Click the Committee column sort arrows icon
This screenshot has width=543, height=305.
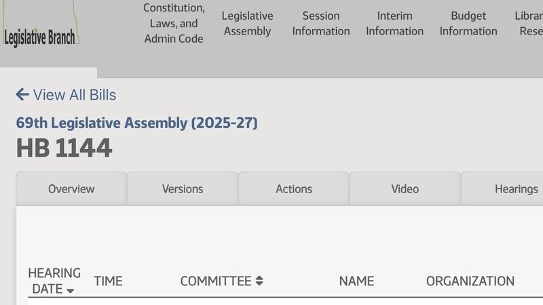[x=259, y=281]
